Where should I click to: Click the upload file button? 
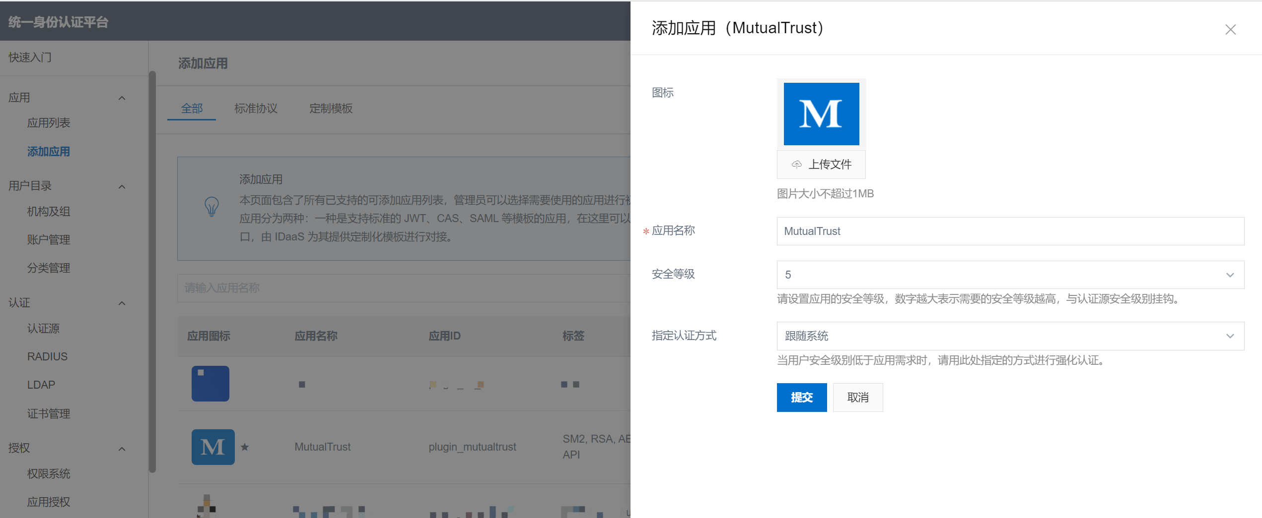pyautogui.click(x=821, y=165)
